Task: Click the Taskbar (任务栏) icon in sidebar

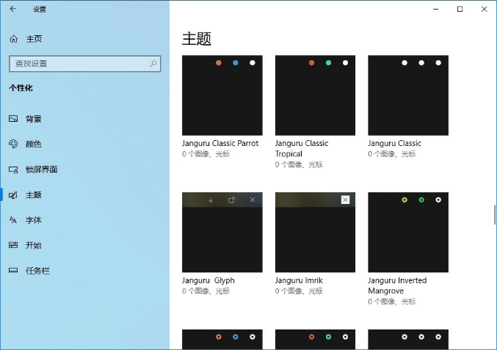Action: coord(13,271)
